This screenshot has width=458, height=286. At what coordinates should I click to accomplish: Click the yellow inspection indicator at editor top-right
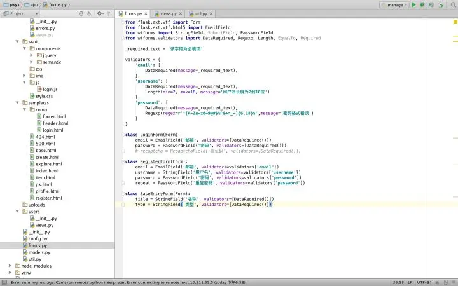[x=455, y=22]
